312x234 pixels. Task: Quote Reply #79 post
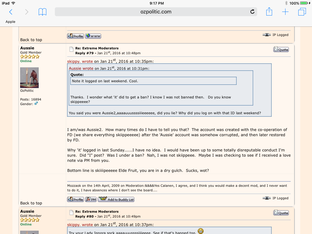pyautogui.click(x=281, y=49)
